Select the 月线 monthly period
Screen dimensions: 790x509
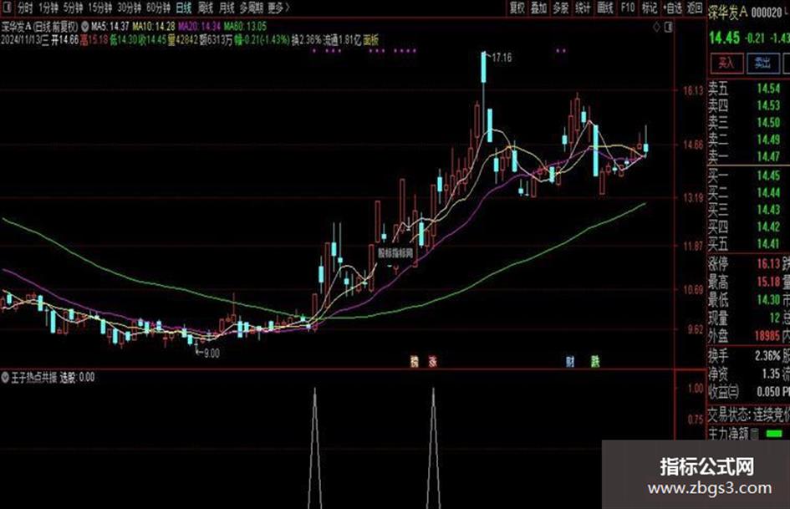click(x=227, y=8)
